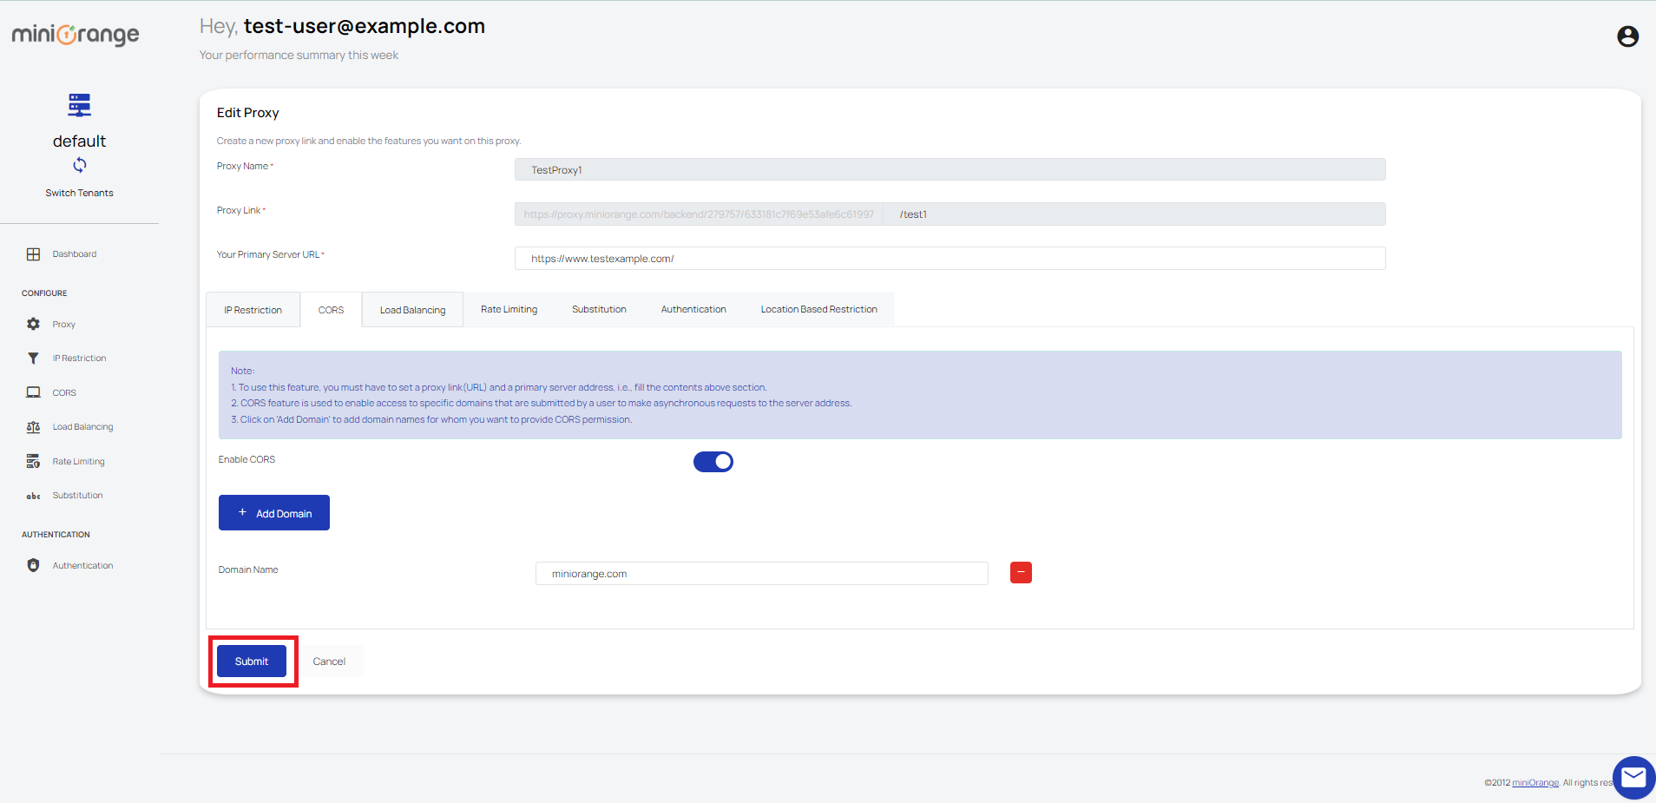
Task: Open Dashboard from the sidebar
Action: pos(75,254)
